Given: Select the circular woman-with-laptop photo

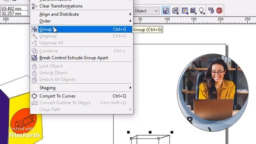Looking at the screenshot, I should [x=213, y=92].
